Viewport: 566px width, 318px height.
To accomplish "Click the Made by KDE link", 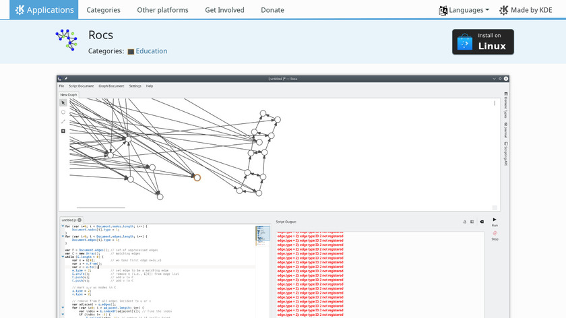I will point(526,10).
